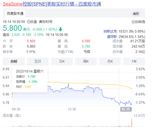Switch to the 五日 chart tab
The width and height of the screenshot is (155, 128).
click(38, 61)
